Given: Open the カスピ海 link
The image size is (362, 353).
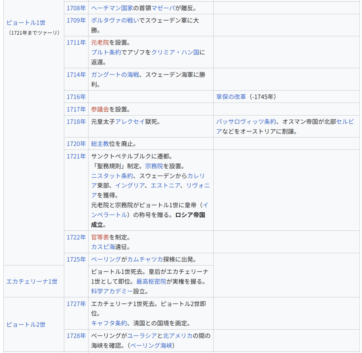Looking at the screenshot, I should tap(103, 247).
